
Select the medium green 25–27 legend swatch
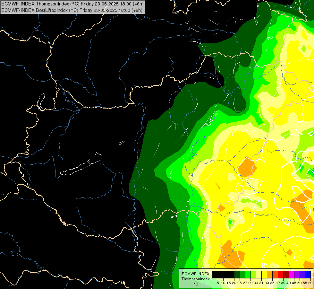coord(242,275)
